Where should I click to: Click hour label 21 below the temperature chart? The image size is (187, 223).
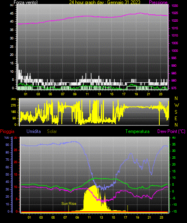[149, 217]
